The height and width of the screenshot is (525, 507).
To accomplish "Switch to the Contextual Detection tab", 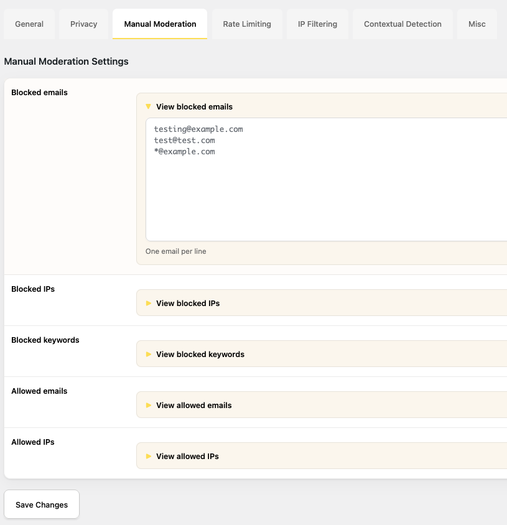I will pos(402,24).
